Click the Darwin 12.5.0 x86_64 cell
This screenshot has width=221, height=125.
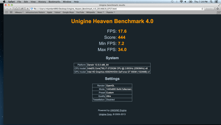[118, 65]
